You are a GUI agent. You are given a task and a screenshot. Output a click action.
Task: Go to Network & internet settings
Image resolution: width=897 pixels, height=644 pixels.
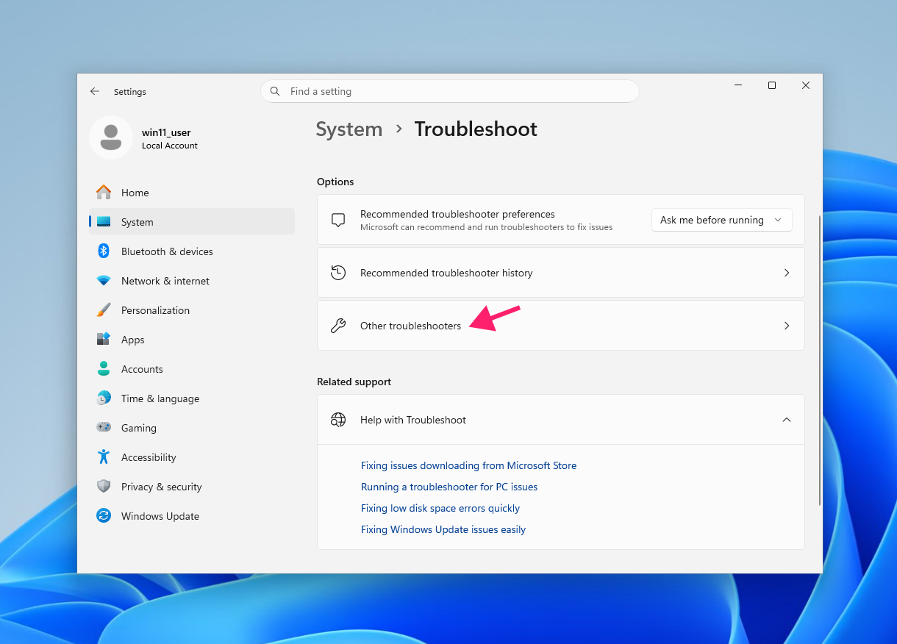pyautogui.click(x=192, y=281)
